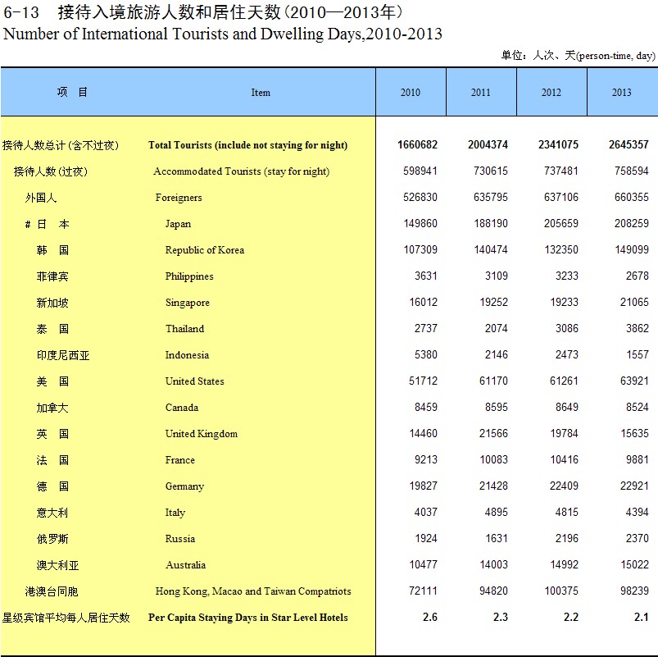Screen dimensions: 658x657
Task: Select the 'United Kingdom' row label
Action: [201, 434]
